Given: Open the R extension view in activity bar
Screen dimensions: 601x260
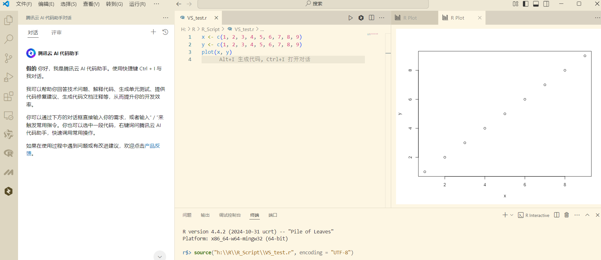Looking at the screenshot, I should [x=9, y=153].
